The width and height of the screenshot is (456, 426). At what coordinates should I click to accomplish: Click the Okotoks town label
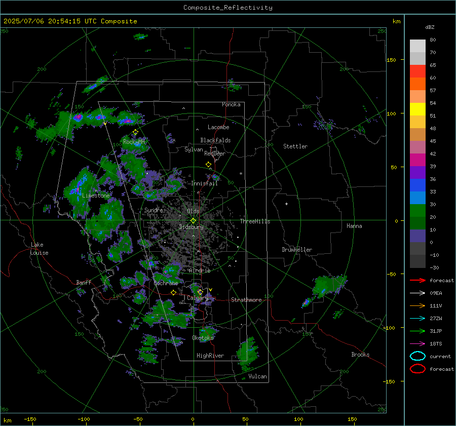tap(203, 338)
